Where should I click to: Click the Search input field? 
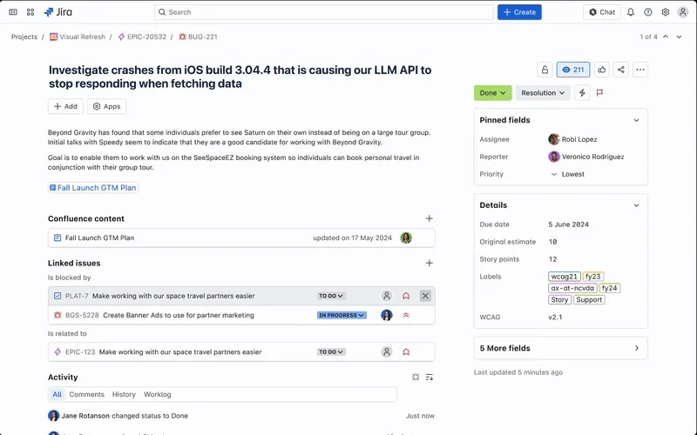(323, 12)
